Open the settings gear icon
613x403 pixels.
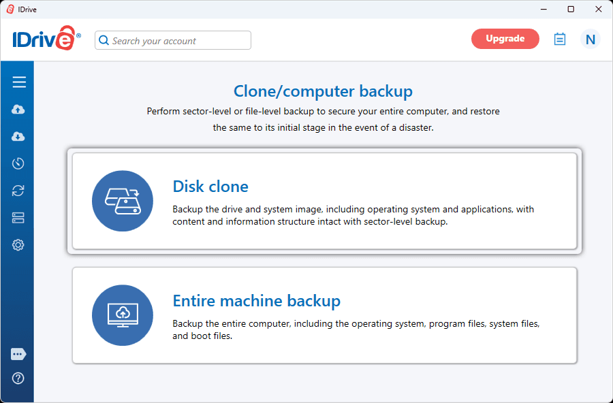18,245
